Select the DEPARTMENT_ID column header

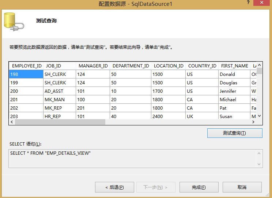pyautogui.click(x=131, y=66)
